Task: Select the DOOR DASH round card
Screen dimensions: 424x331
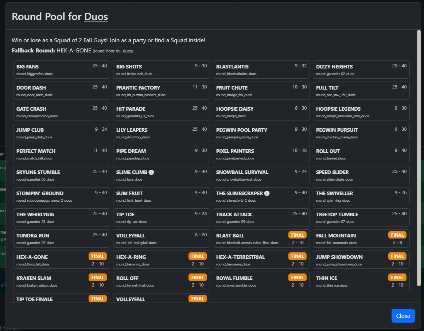Action: coord(62,91)
